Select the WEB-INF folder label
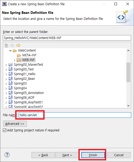Screen dimensions: 134x162 (29, 60)
